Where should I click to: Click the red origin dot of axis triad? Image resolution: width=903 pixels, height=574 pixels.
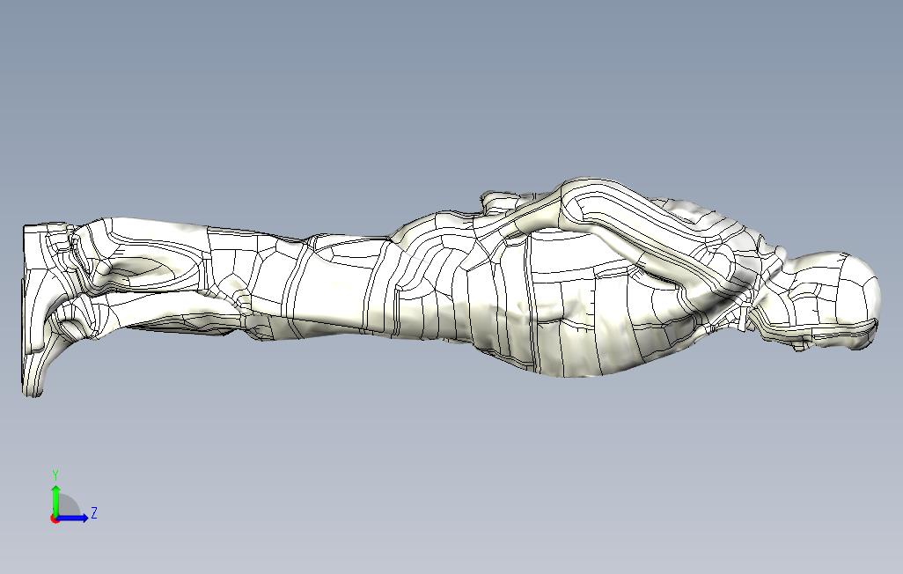click(x=55, y=519)
